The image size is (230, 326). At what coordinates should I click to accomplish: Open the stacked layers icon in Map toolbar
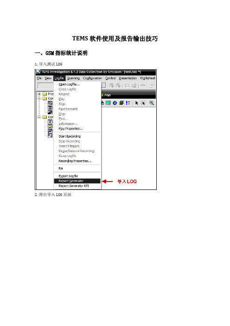coord(121,103)
